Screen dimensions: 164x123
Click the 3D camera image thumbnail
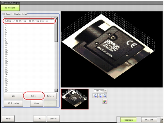tap(75, 99)
